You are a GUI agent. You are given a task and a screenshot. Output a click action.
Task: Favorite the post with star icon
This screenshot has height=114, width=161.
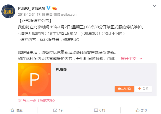(x=12, y=110)
